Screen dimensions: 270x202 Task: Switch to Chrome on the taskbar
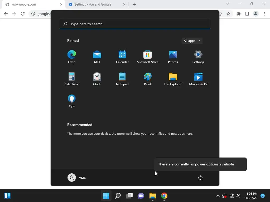coord(164,196)
